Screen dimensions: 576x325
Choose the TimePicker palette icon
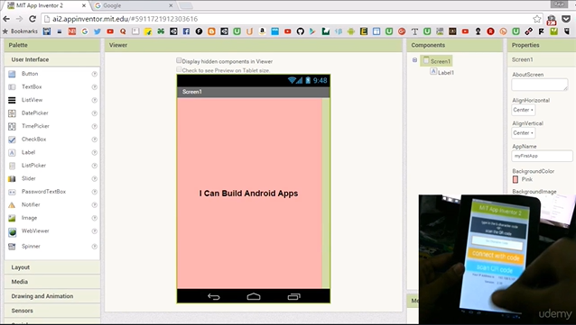point(12,126)
